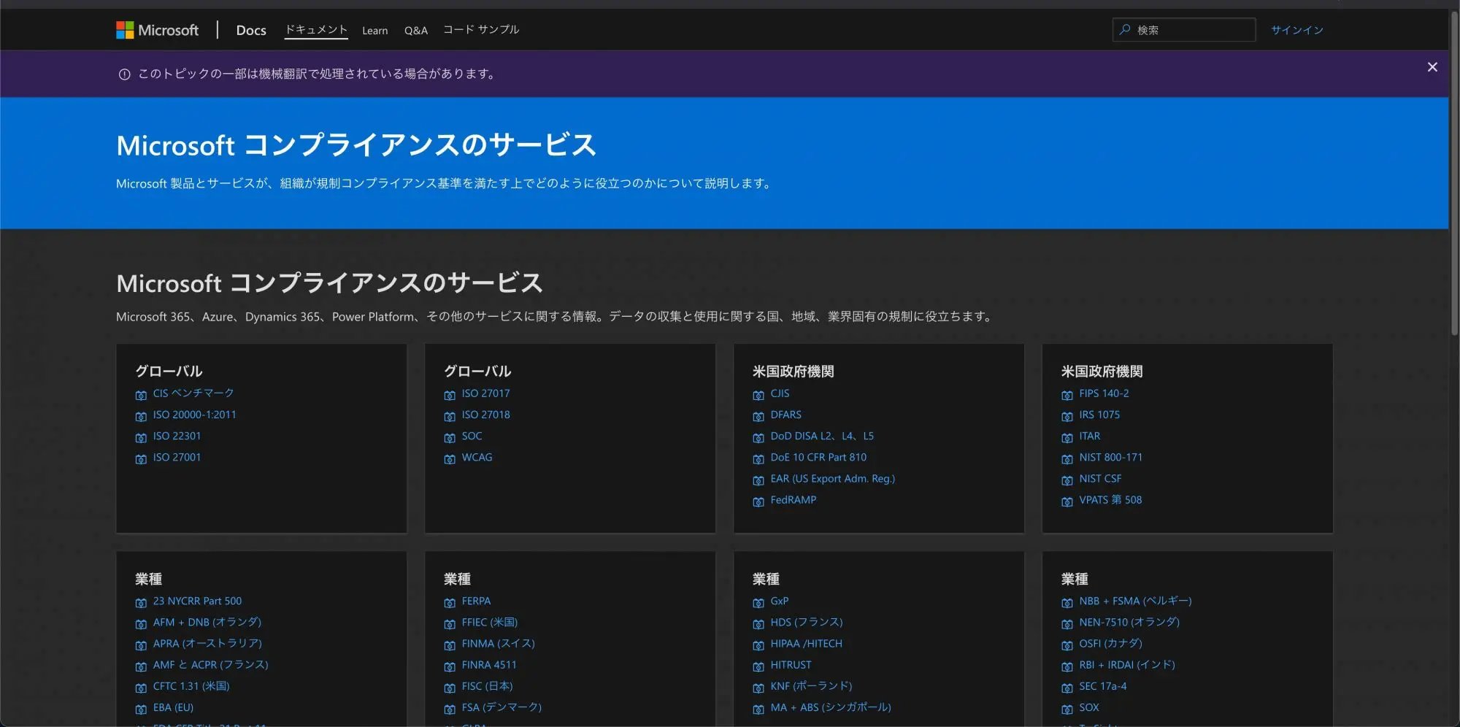Click icon beside DFARS

pyautogui.click(x=758, y=416)
